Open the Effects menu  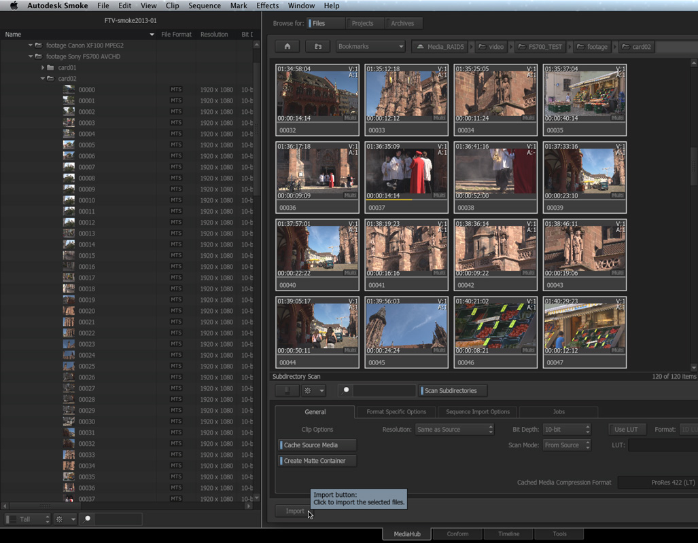click(267, 5)
